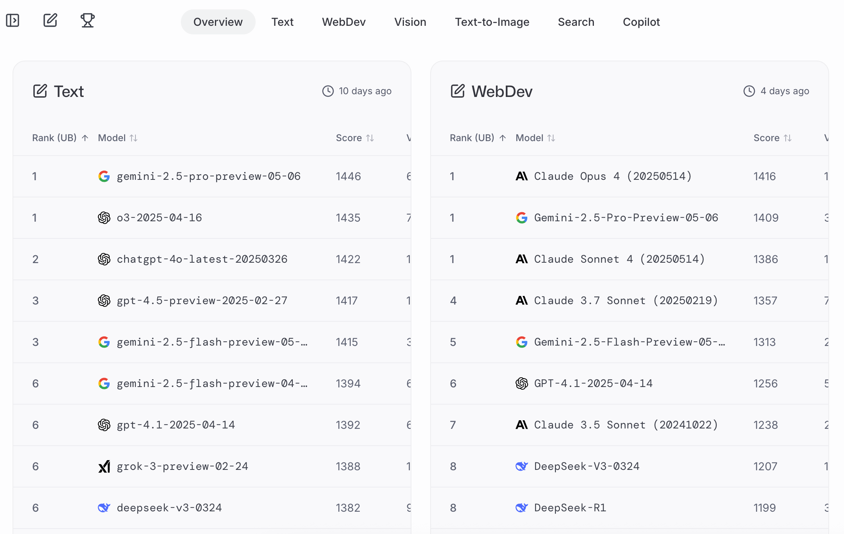Sort Text table by Score
The width and height of the screenshot is (844, 534).
click(355, 138)
